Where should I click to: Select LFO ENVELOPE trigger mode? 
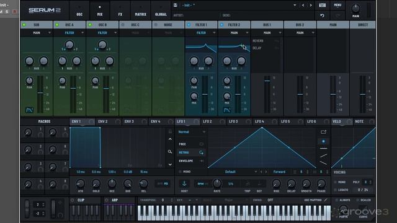[x=191, y=161]
